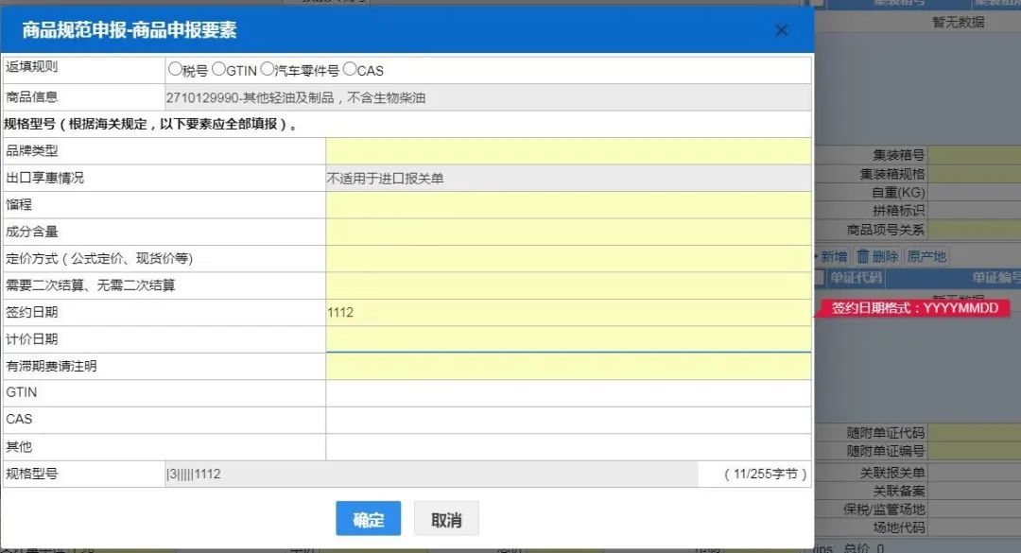Open the 需要二次结算 selection field
This screenshot has height=553, width=1021.
[568, 285]
